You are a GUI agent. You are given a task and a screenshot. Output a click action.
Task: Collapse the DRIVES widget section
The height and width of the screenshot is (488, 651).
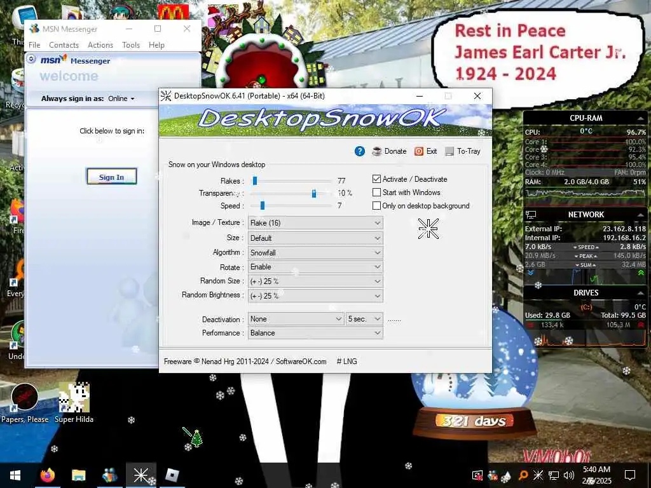[x=640, y=293]
